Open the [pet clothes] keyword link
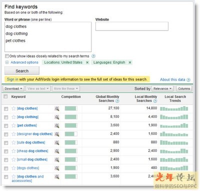 tap(27, 125)
